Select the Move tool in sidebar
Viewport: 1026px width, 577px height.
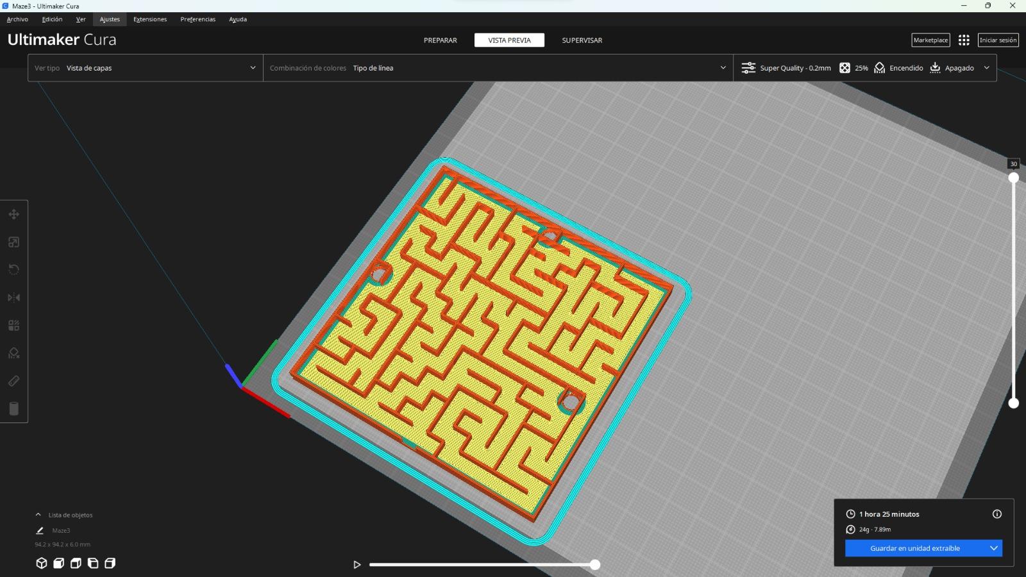coord(13,214)
